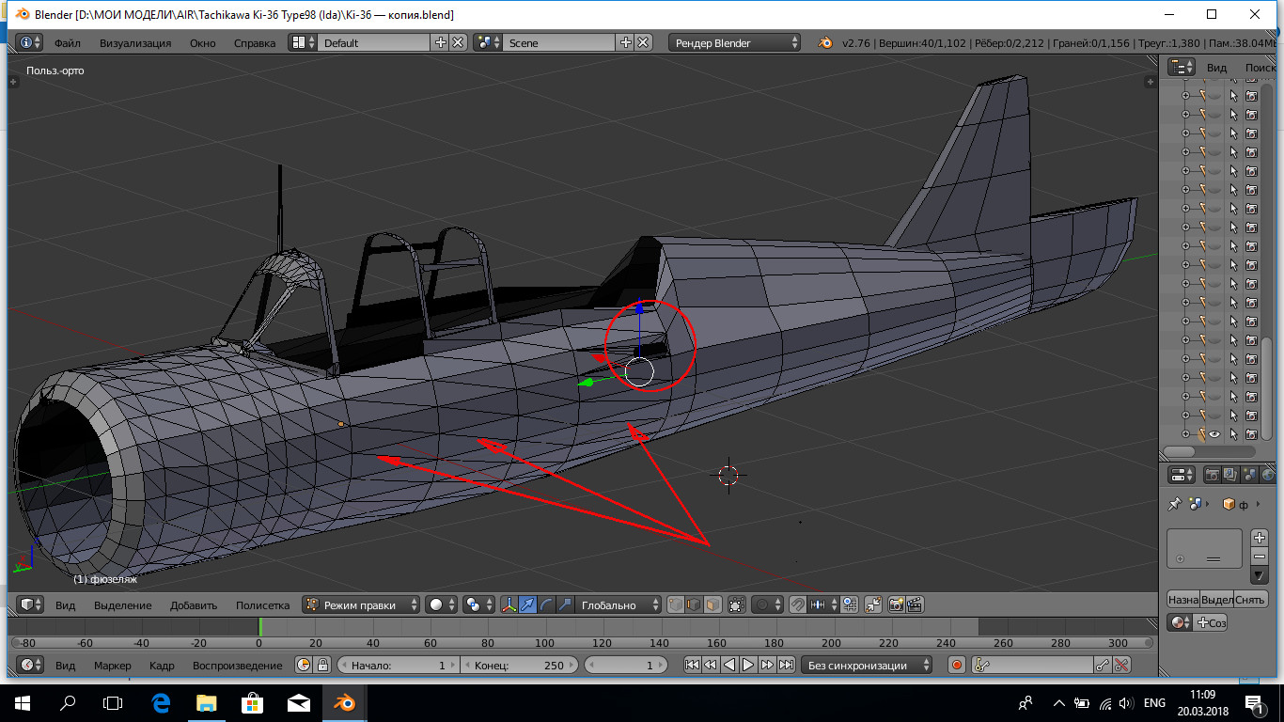
Task: Toggle automatic keyframe record button
Action: 957,666
